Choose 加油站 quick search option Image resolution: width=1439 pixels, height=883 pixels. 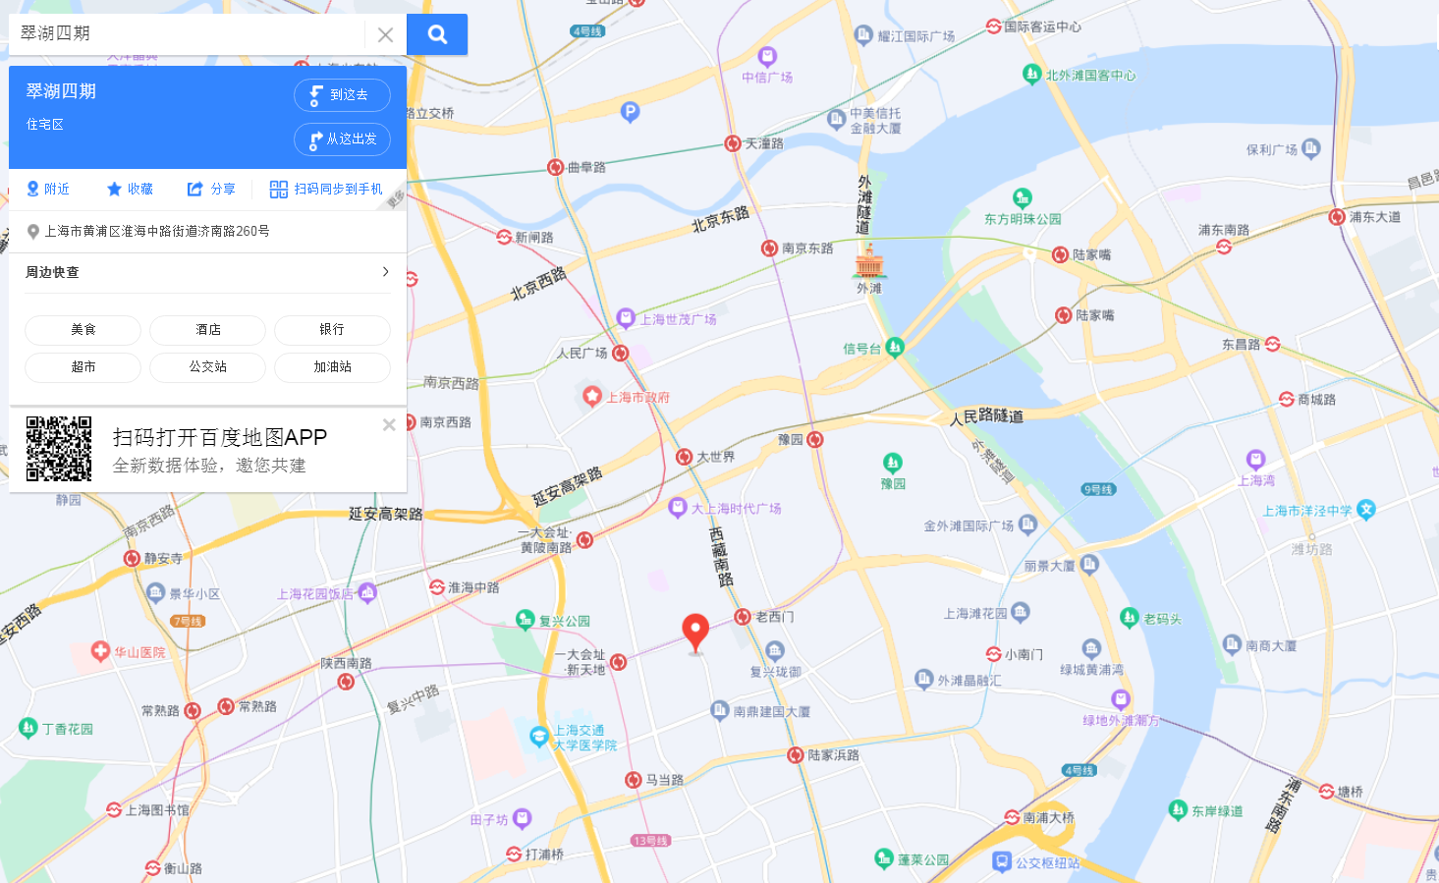332,367
